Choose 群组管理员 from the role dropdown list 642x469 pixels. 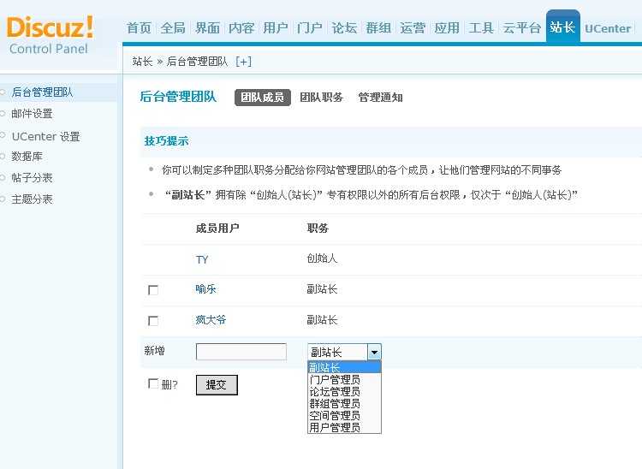tap(344, 403)
